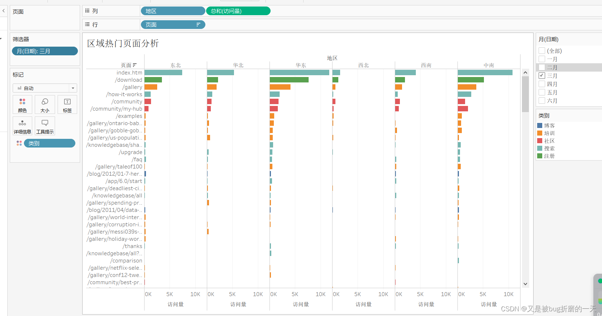
Task: Click the 西北 region column header
Action: (x=364, y=65)
